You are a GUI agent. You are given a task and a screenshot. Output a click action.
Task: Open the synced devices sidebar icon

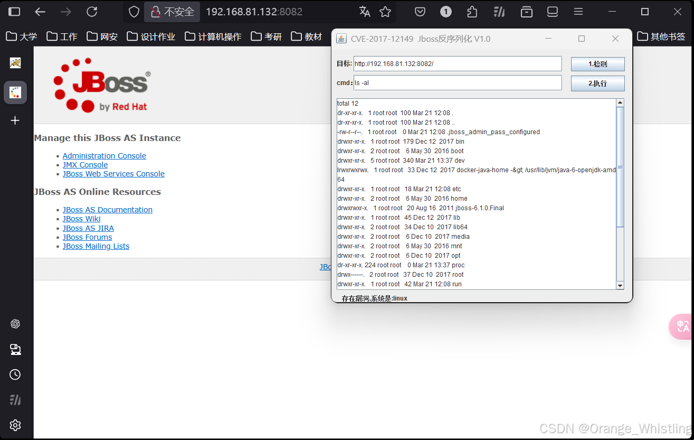click(15, 349)
